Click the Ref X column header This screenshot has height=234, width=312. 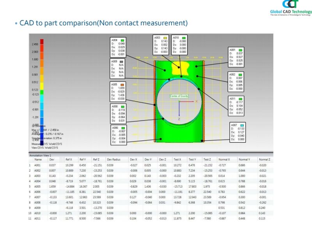click(x=69, y=160)
